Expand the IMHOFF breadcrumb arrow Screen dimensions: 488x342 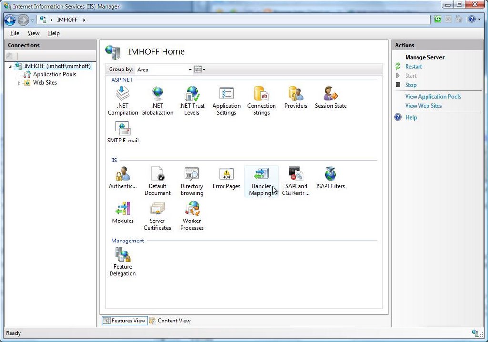(84, 20)
